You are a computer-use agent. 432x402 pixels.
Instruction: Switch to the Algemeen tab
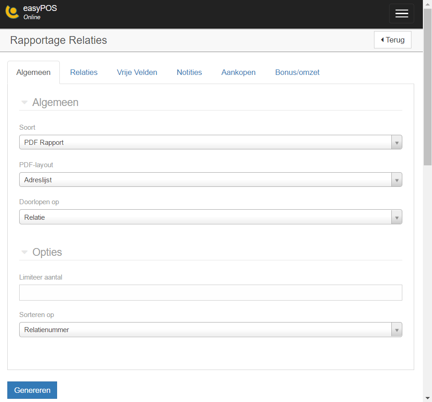tap(33, 72)
